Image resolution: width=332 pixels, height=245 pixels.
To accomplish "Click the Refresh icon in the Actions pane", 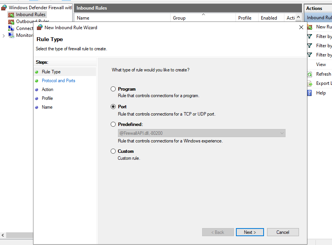I will [x=309, y=74].
